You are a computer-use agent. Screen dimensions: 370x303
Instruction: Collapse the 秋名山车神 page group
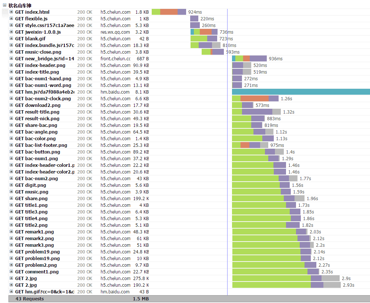(4, 5)
